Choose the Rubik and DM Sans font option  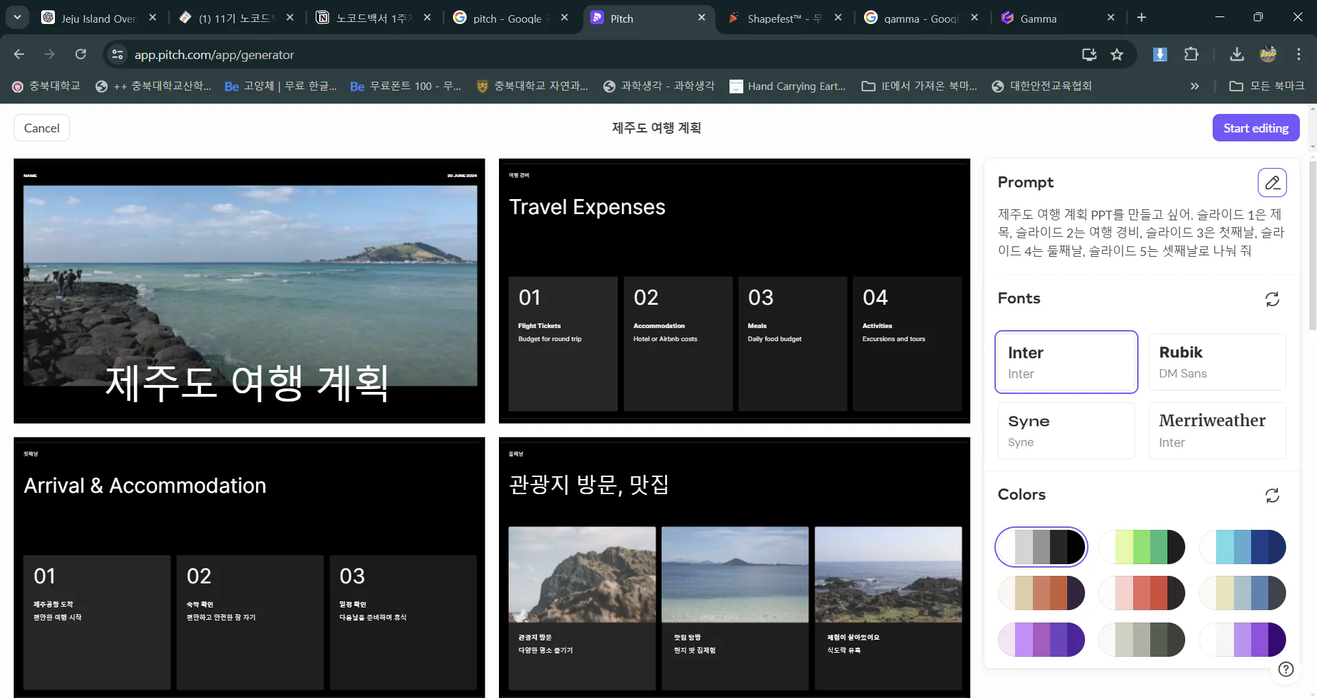[x=1217, y=362]
